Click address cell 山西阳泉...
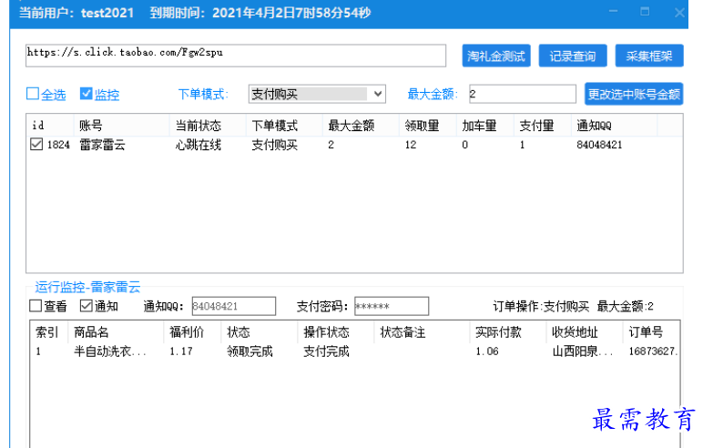The height and width of the screenshot is (448, 703). pyautogui.click(x=583, y=351)
